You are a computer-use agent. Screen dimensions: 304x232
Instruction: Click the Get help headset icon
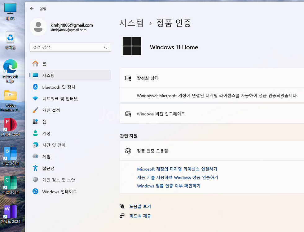[122, 206]
